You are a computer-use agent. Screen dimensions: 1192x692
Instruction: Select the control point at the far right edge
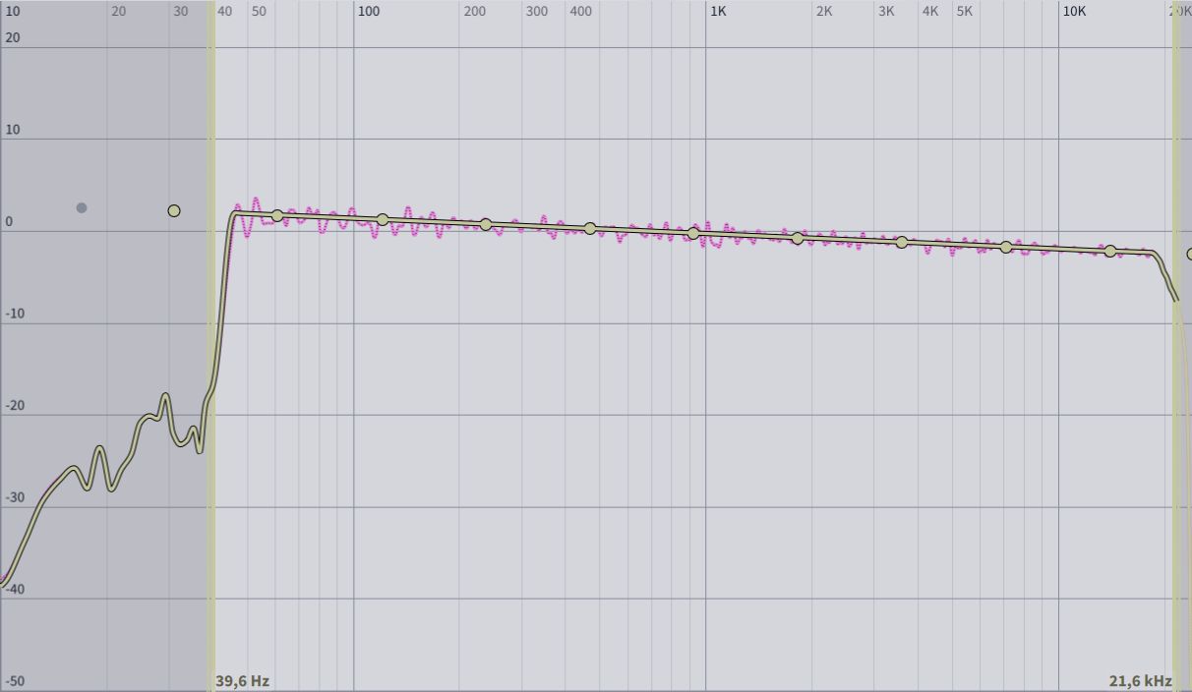pos(1189,254)
